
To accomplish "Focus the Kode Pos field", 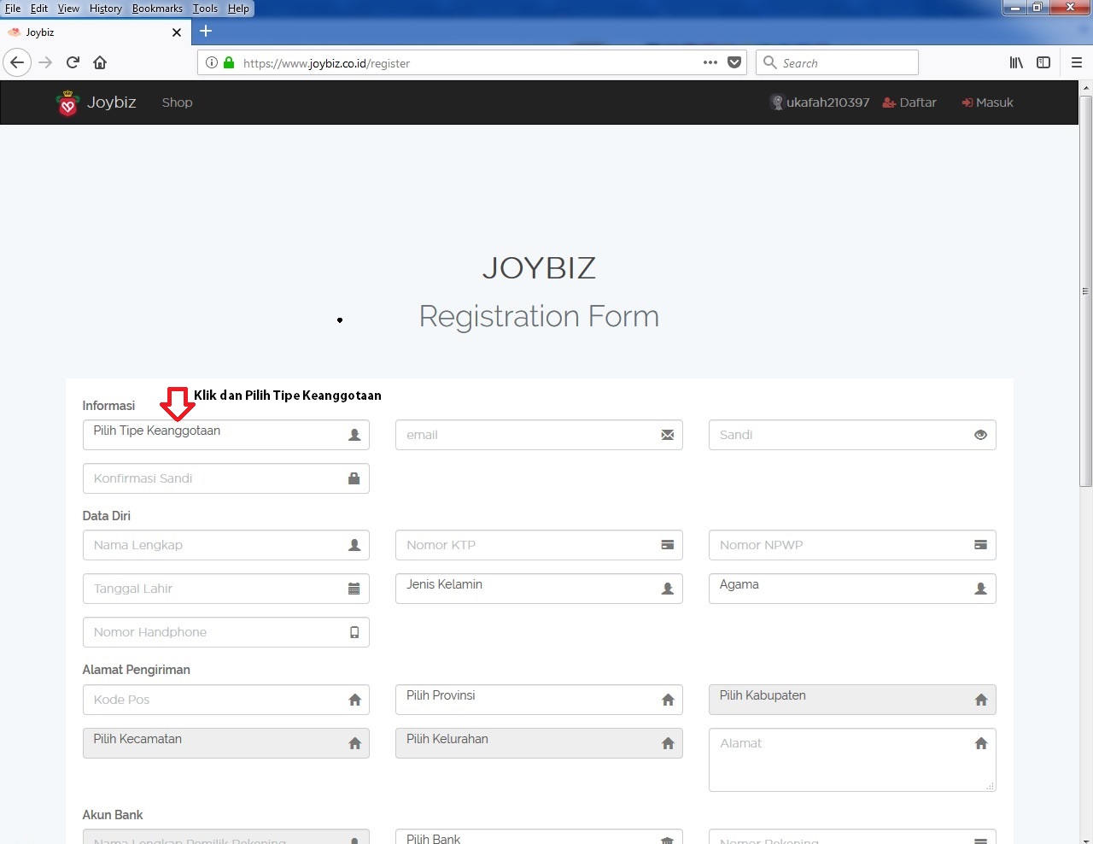I will (226, 700).
